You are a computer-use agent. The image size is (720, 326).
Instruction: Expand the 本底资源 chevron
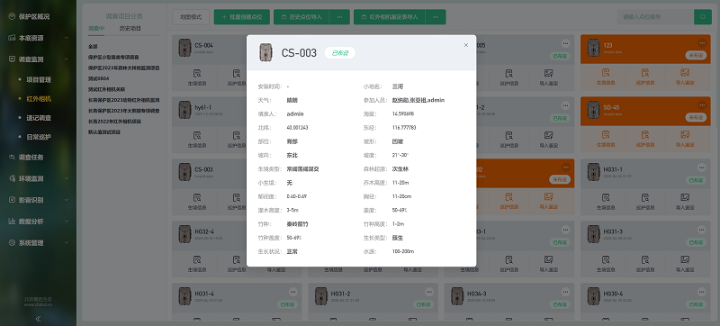point(67,38)
